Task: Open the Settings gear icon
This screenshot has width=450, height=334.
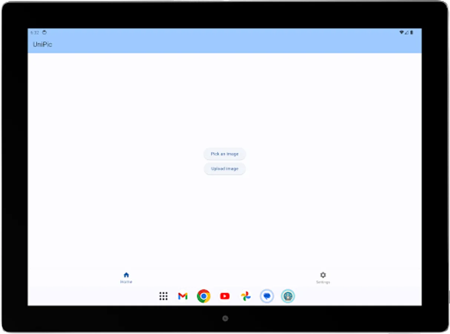Action: (x=323, y=275)
